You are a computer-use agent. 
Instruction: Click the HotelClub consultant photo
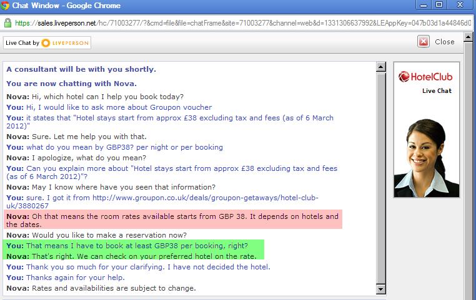coord(427,158)
